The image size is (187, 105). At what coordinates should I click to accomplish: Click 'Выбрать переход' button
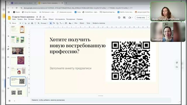coord(99,23)
